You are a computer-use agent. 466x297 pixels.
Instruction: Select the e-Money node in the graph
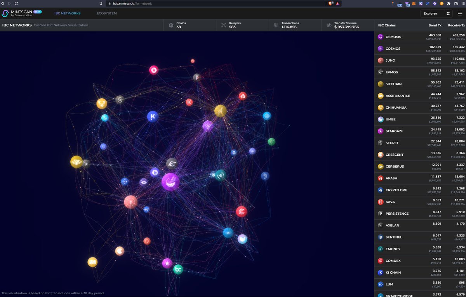(x=221, y=175)
